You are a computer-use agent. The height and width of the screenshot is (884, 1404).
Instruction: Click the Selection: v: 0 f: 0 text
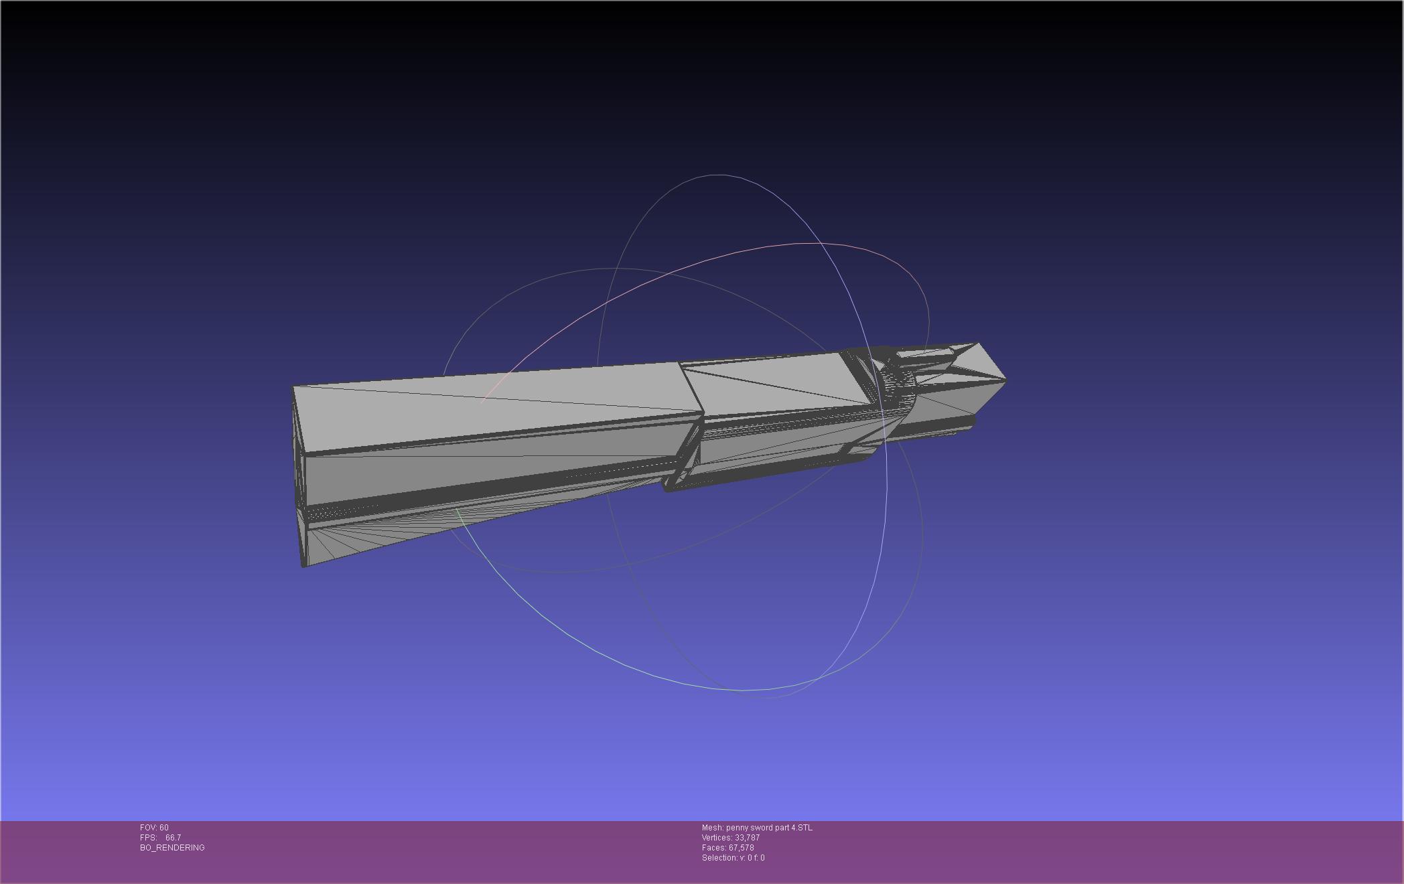733,858
